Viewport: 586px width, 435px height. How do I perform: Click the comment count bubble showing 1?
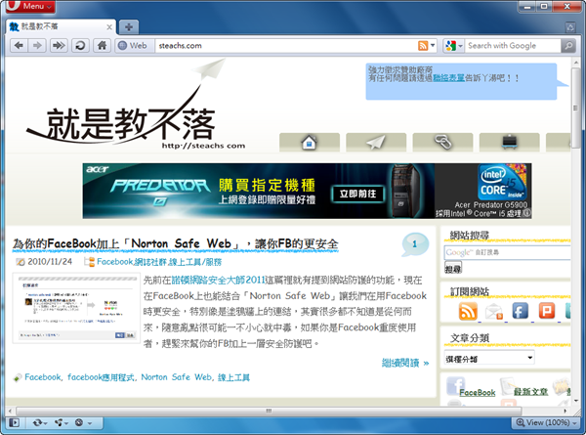click(415, 244)
